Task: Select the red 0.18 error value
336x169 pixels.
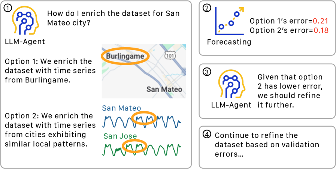Action: 320,31
